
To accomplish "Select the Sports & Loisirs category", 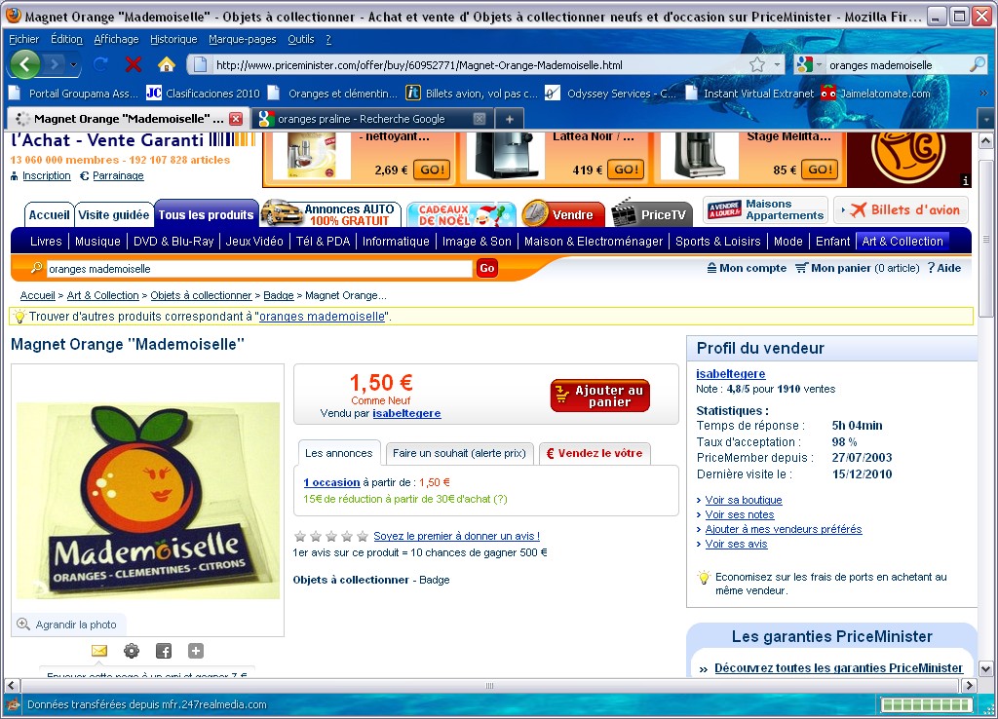I will tap(718, 242).
